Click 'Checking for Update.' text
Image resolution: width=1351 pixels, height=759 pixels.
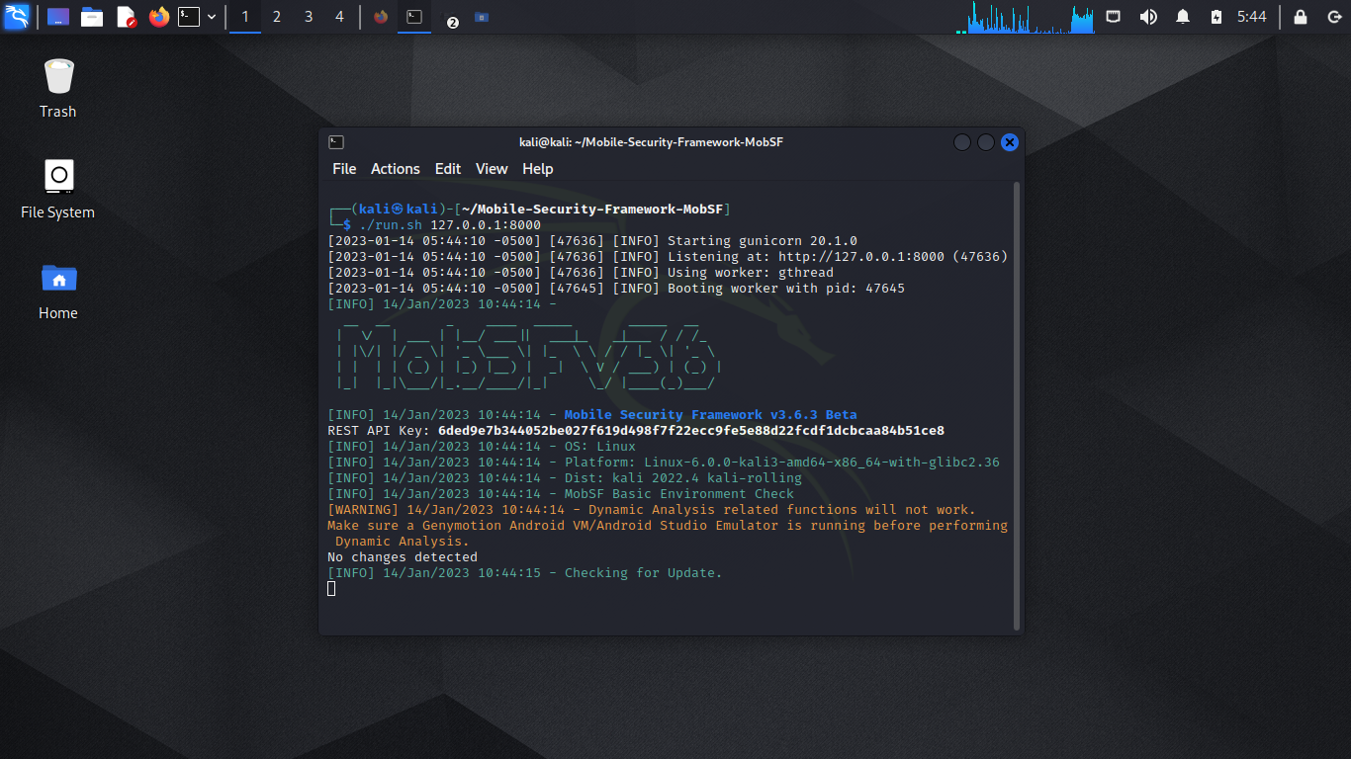[644, 573]
